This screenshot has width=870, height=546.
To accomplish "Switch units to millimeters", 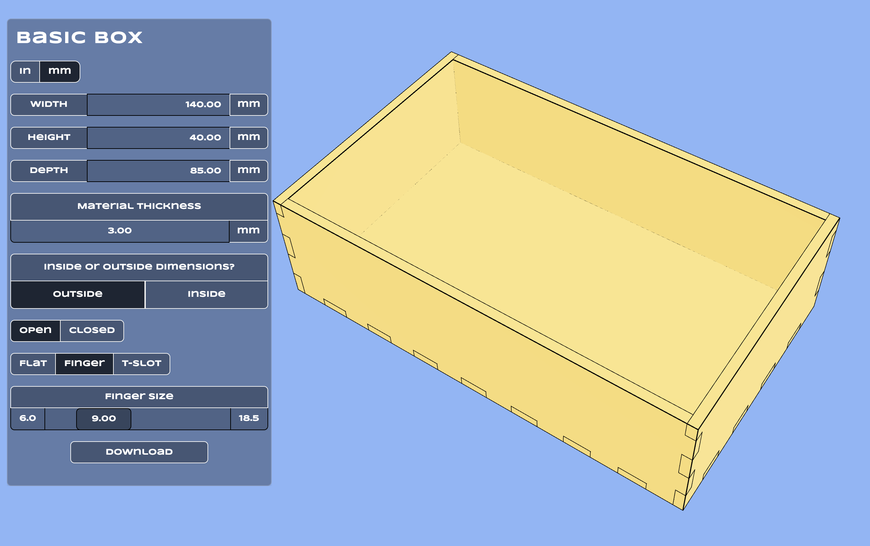I will click(x=59, y=71).
